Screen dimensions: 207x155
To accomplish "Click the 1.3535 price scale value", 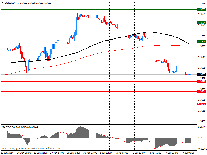I will click(x=202, y=100).
